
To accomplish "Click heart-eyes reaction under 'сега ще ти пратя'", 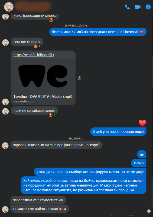I will pos(36,46).
